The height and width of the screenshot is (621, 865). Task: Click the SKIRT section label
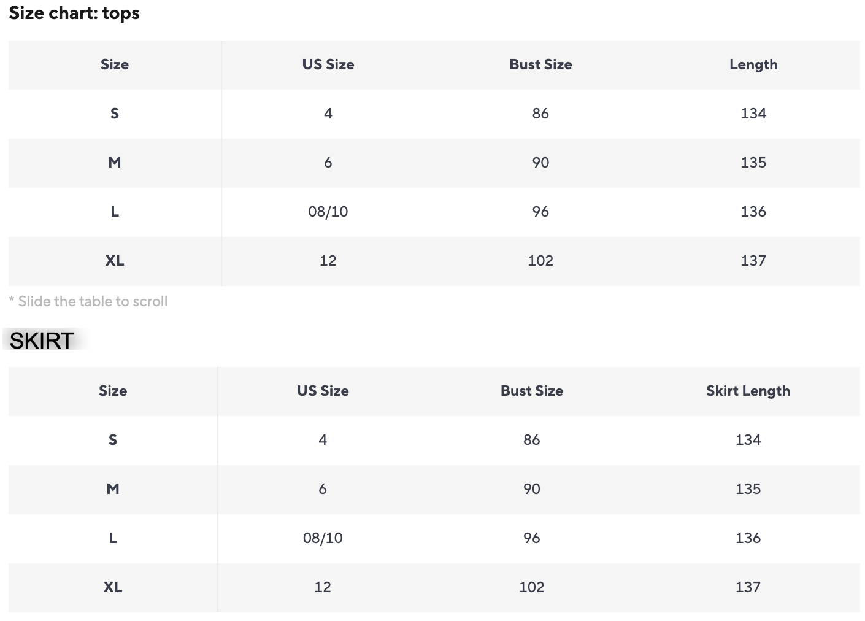pyautogui.click(x=42, y=341)
